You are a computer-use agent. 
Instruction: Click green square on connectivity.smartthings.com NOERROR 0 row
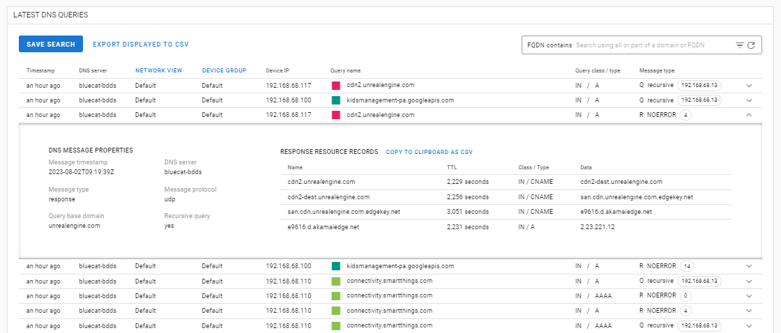coord(335,296)
